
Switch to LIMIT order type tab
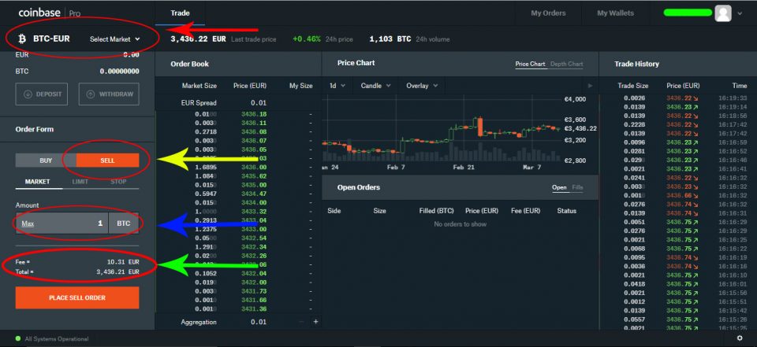pos(80,182)
